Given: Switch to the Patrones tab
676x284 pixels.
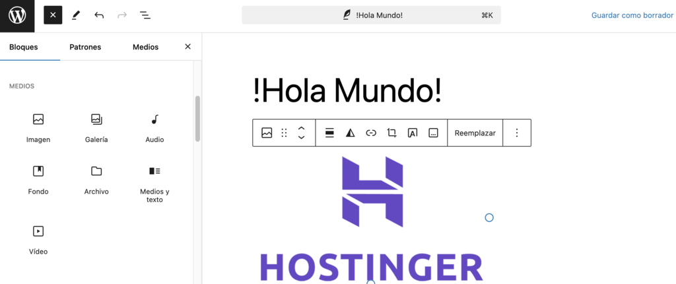Looking at the screenshot, I should coord(85,47).
